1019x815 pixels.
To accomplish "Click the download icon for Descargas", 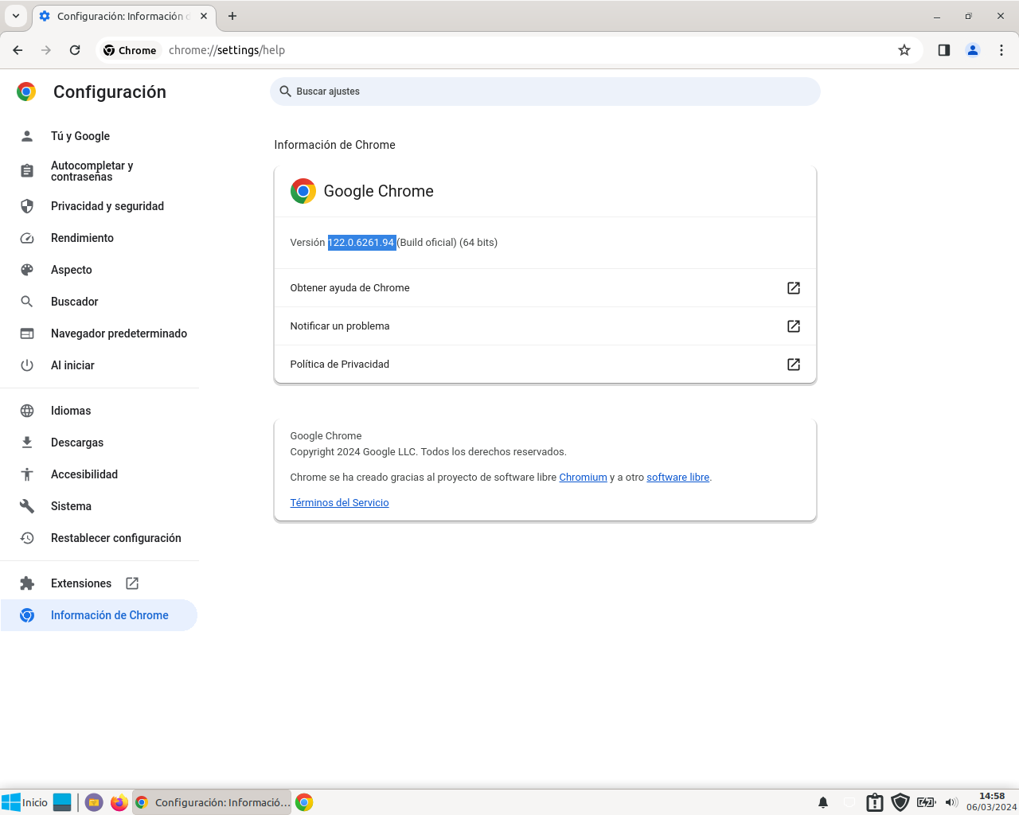I will [27, 443].
